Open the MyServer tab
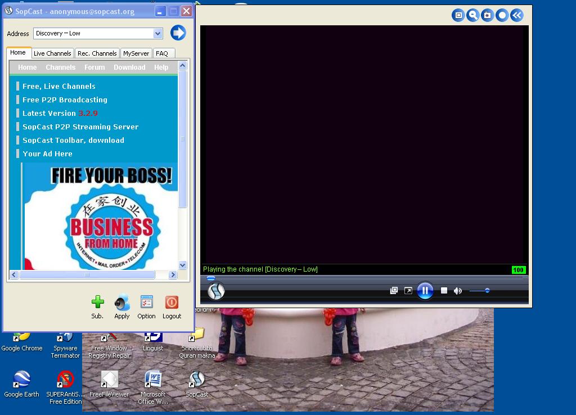The width and height of the screenshot is (576, 415). click(x=136, y=53)
